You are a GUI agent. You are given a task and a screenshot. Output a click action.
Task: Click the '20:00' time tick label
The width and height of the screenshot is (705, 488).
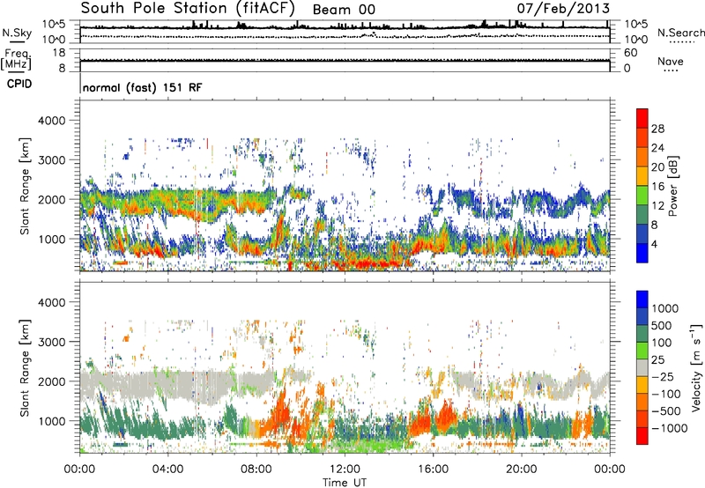point(521,470)
